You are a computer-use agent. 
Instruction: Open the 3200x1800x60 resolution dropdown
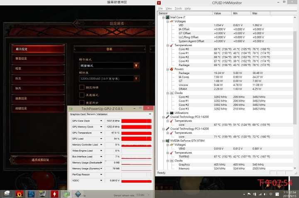(136, 78)
